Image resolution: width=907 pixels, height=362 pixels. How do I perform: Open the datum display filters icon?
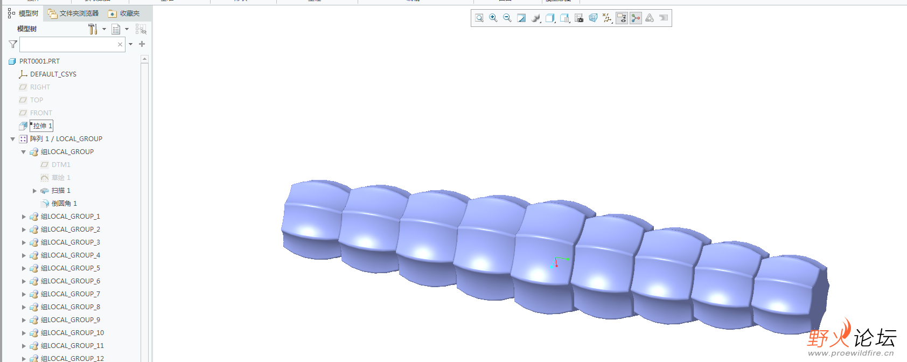(x=608, y=18)
